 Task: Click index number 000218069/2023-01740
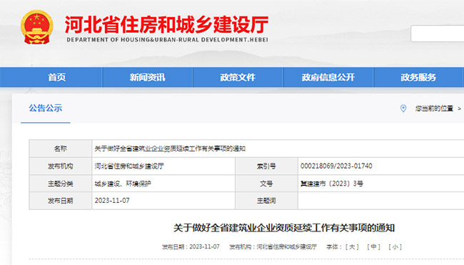point(336,166)
